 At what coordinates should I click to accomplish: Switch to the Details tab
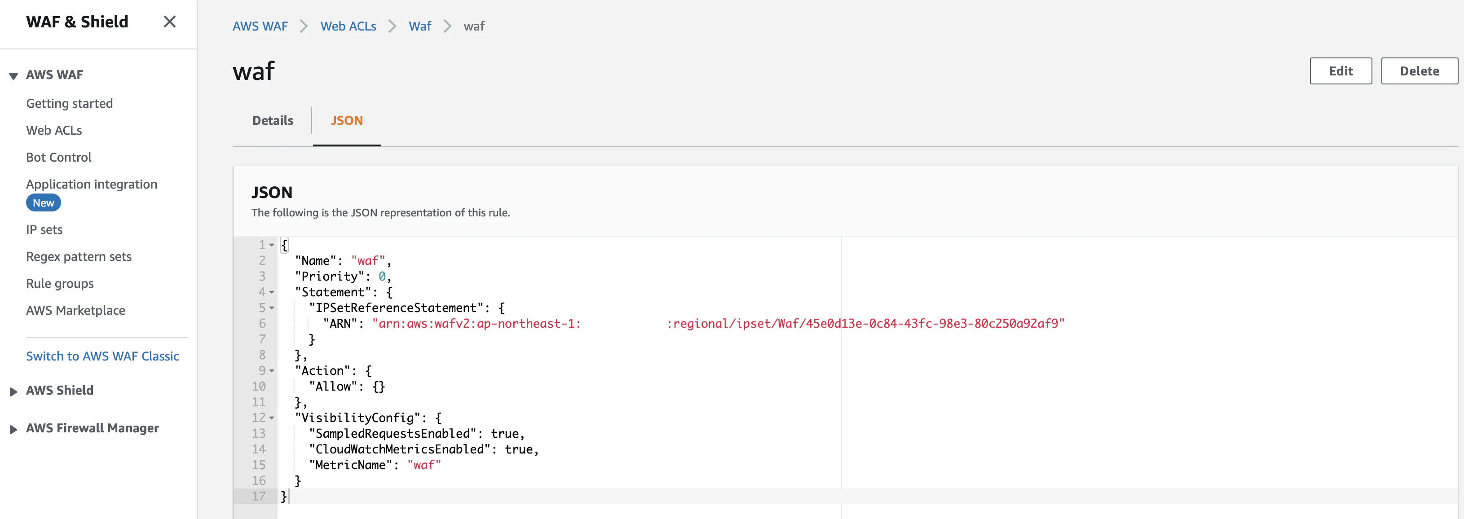tap(273, 120)
